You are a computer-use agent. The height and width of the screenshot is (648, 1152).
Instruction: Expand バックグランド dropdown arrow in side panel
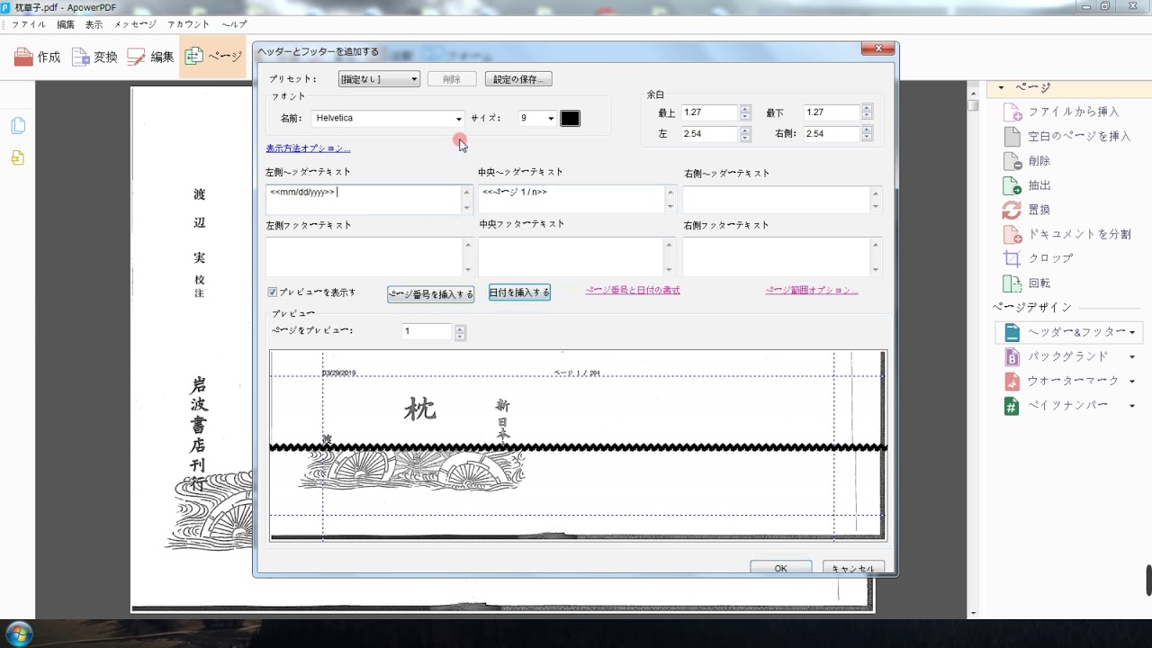[x=1132, y=357]
